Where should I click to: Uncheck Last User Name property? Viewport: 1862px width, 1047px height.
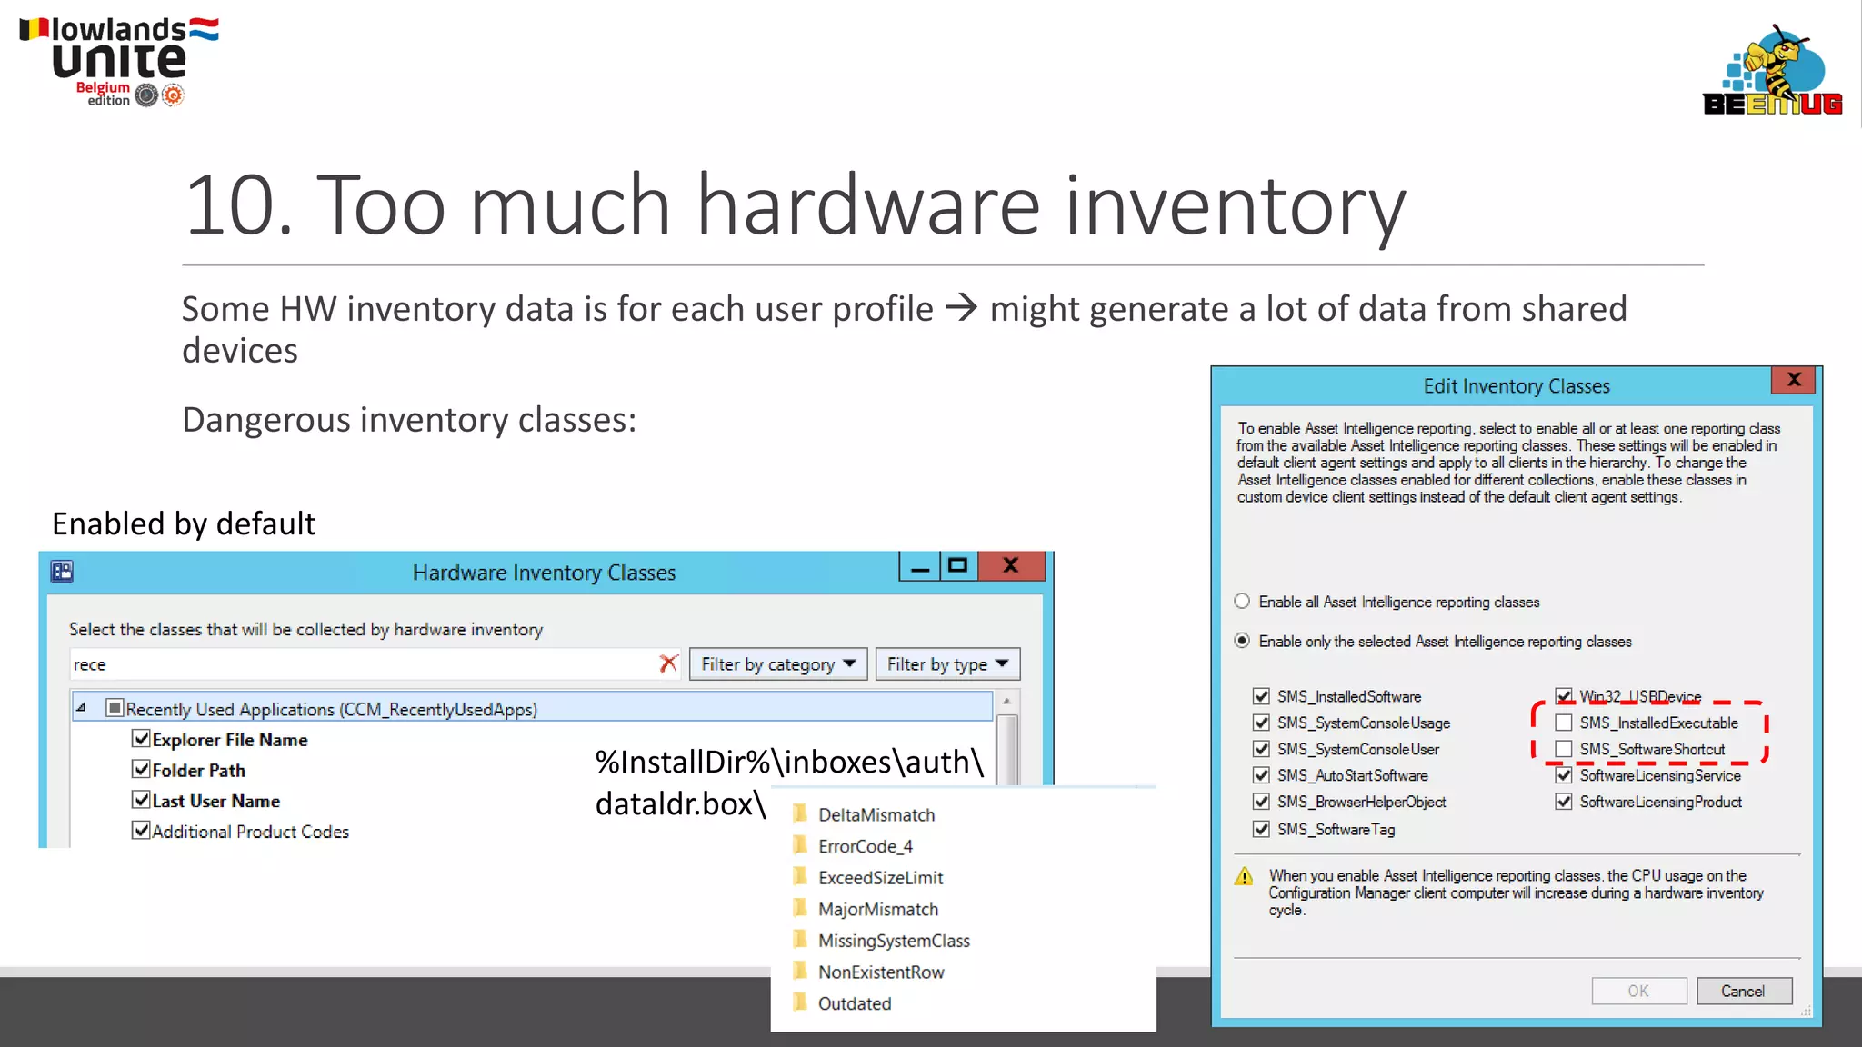coord(141,800)
